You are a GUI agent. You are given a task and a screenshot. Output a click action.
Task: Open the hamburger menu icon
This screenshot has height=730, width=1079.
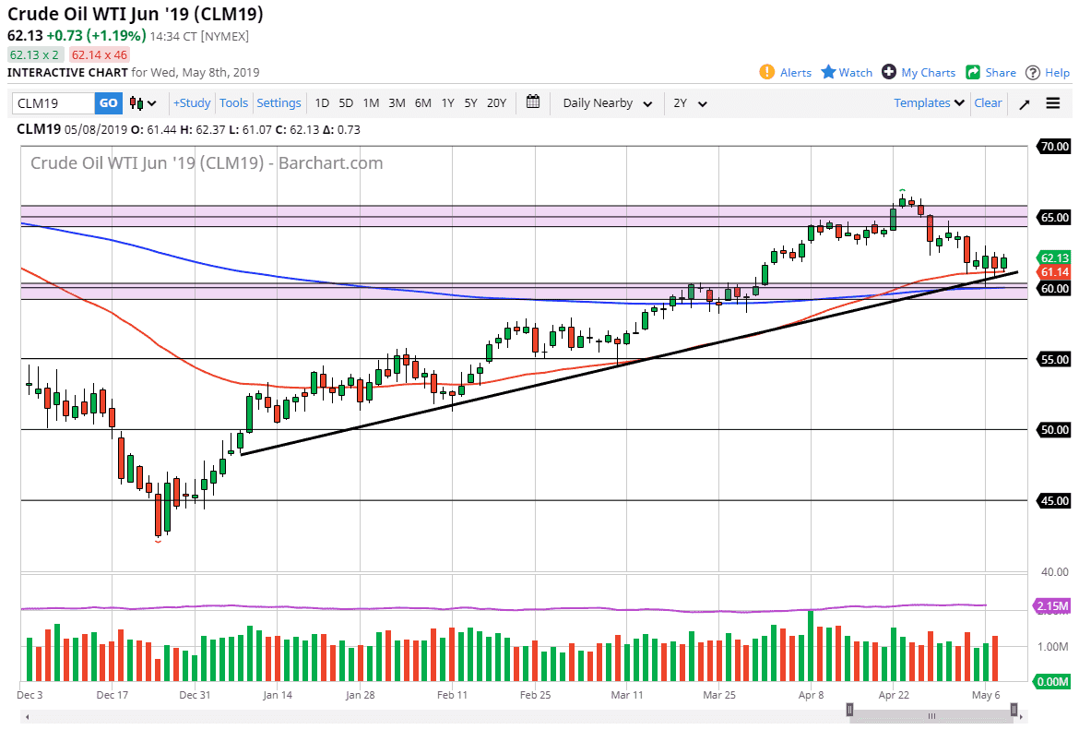tap(1054, 103)
